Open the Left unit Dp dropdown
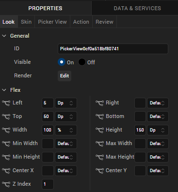The width and height of the screenshot is (178, 192). point(66,103)
